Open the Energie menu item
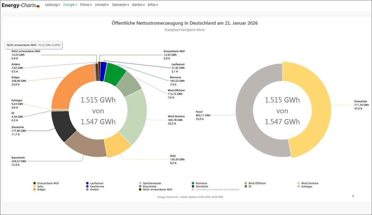Image resolution: width=372 pixels, height=215 pixels. pos(70,5)
